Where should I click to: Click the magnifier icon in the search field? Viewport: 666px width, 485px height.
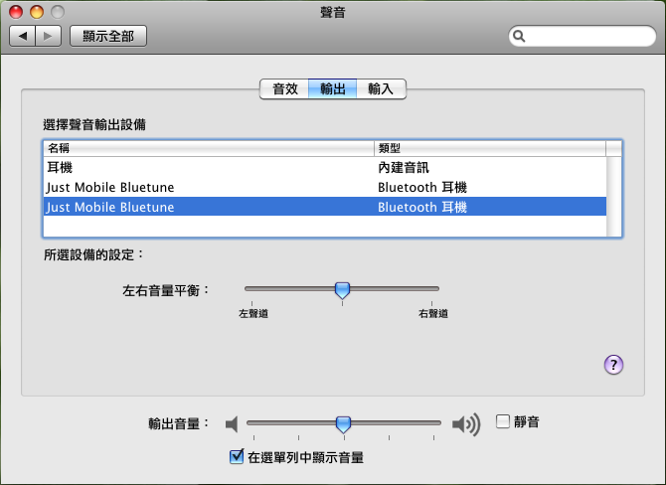(519, 37)
